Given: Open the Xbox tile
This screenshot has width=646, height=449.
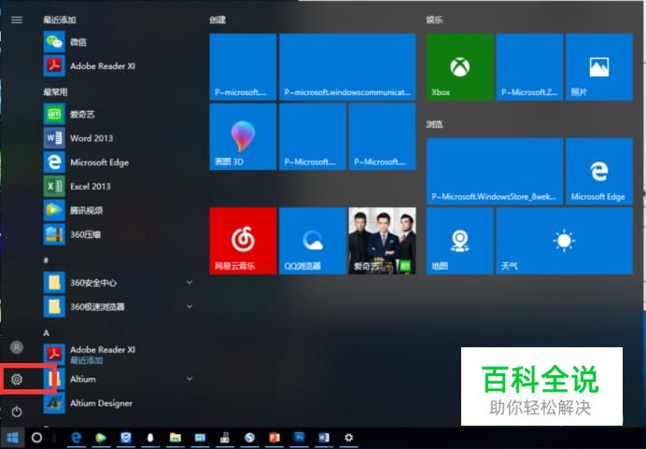Looking at the screenshot, I should pyautogui.click(x=460, y=67).
